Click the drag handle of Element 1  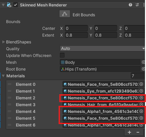pyautogui.click(x=9, y=91)
